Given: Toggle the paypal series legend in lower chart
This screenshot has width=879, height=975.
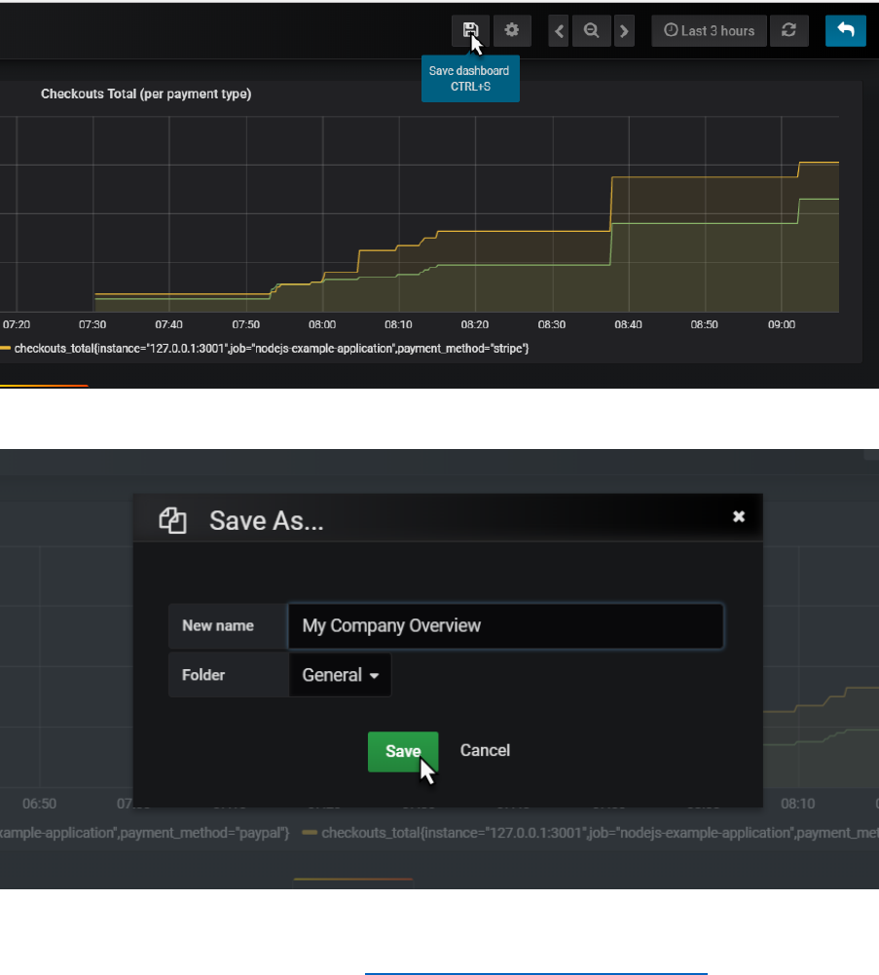Looking at the screenshot, I should 146,833.
